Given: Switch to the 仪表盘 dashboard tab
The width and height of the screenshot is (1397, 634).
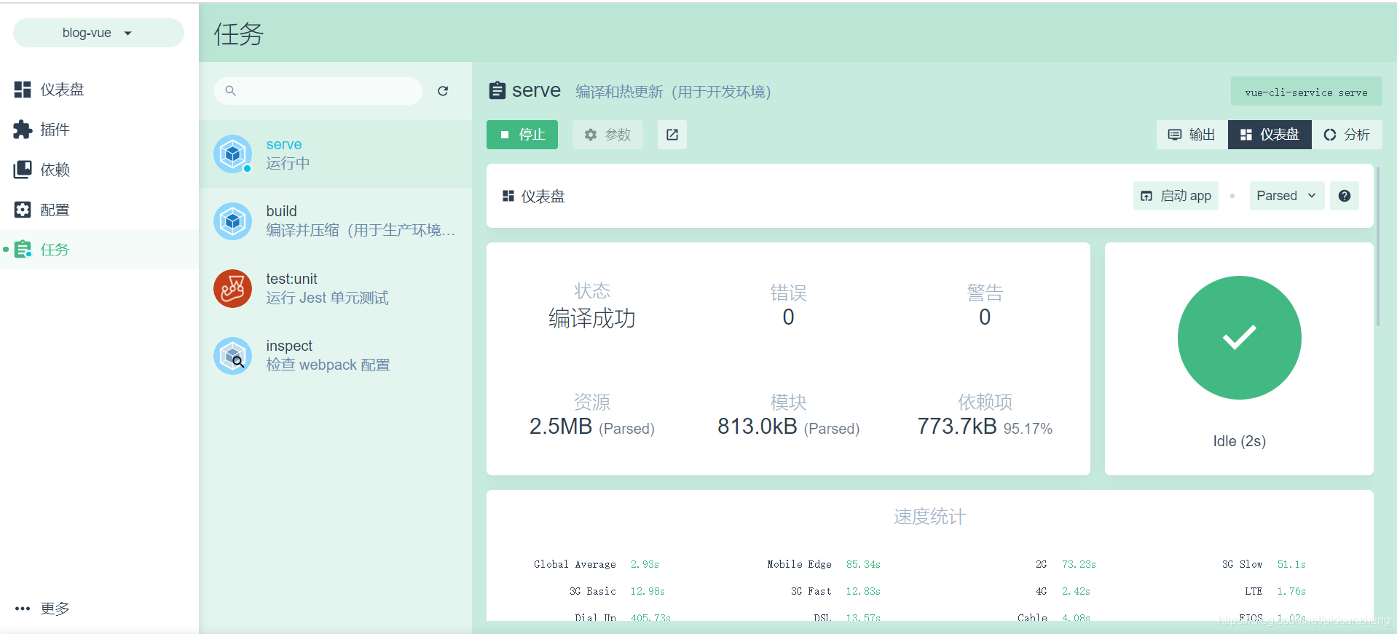Looking at the screenshot, I should click(1270, 135).
